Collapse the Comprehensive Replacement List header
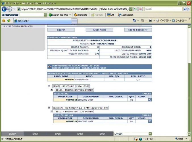192x142 pixels. pos(49,67)
